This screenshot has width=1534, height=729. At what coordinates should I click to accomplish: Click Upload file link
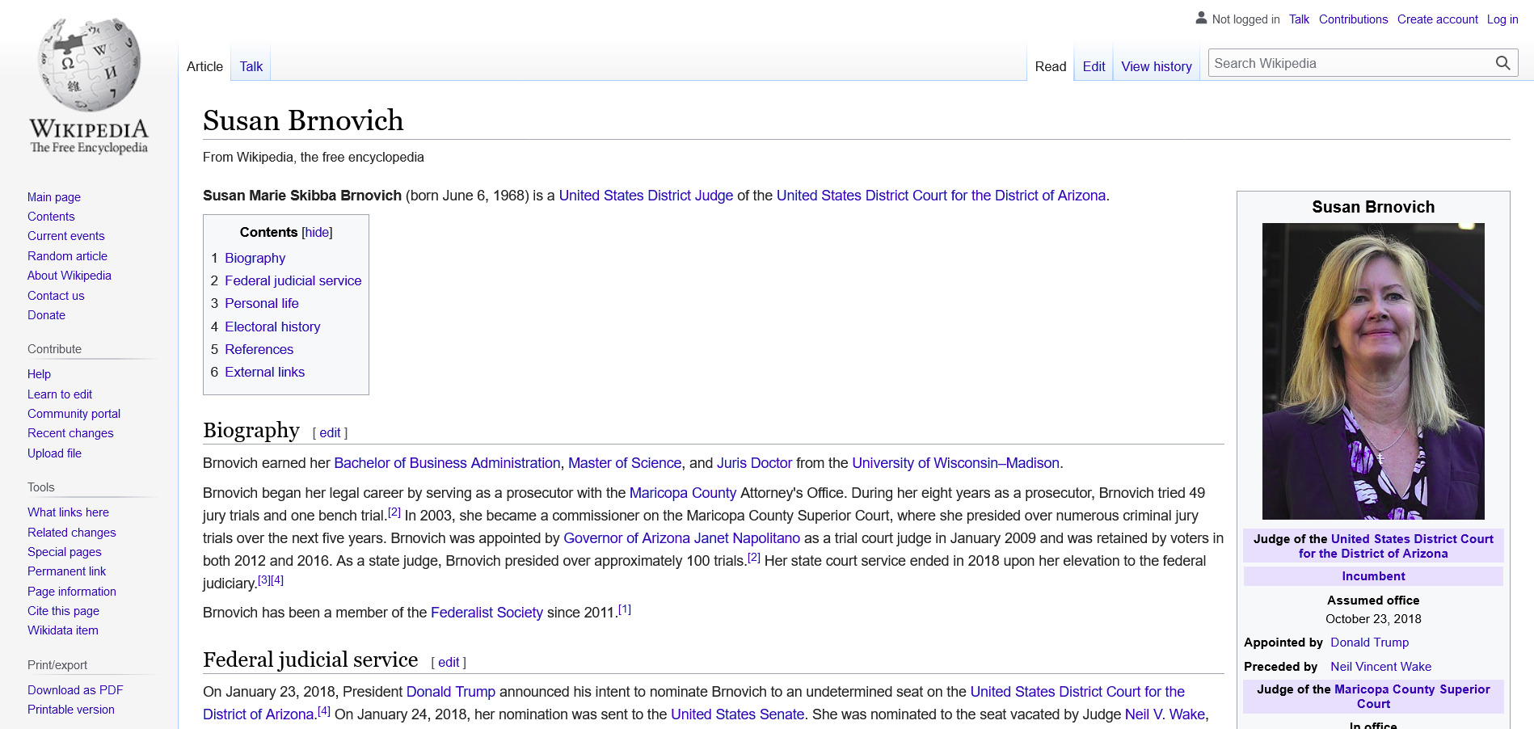tap(54, 453)
